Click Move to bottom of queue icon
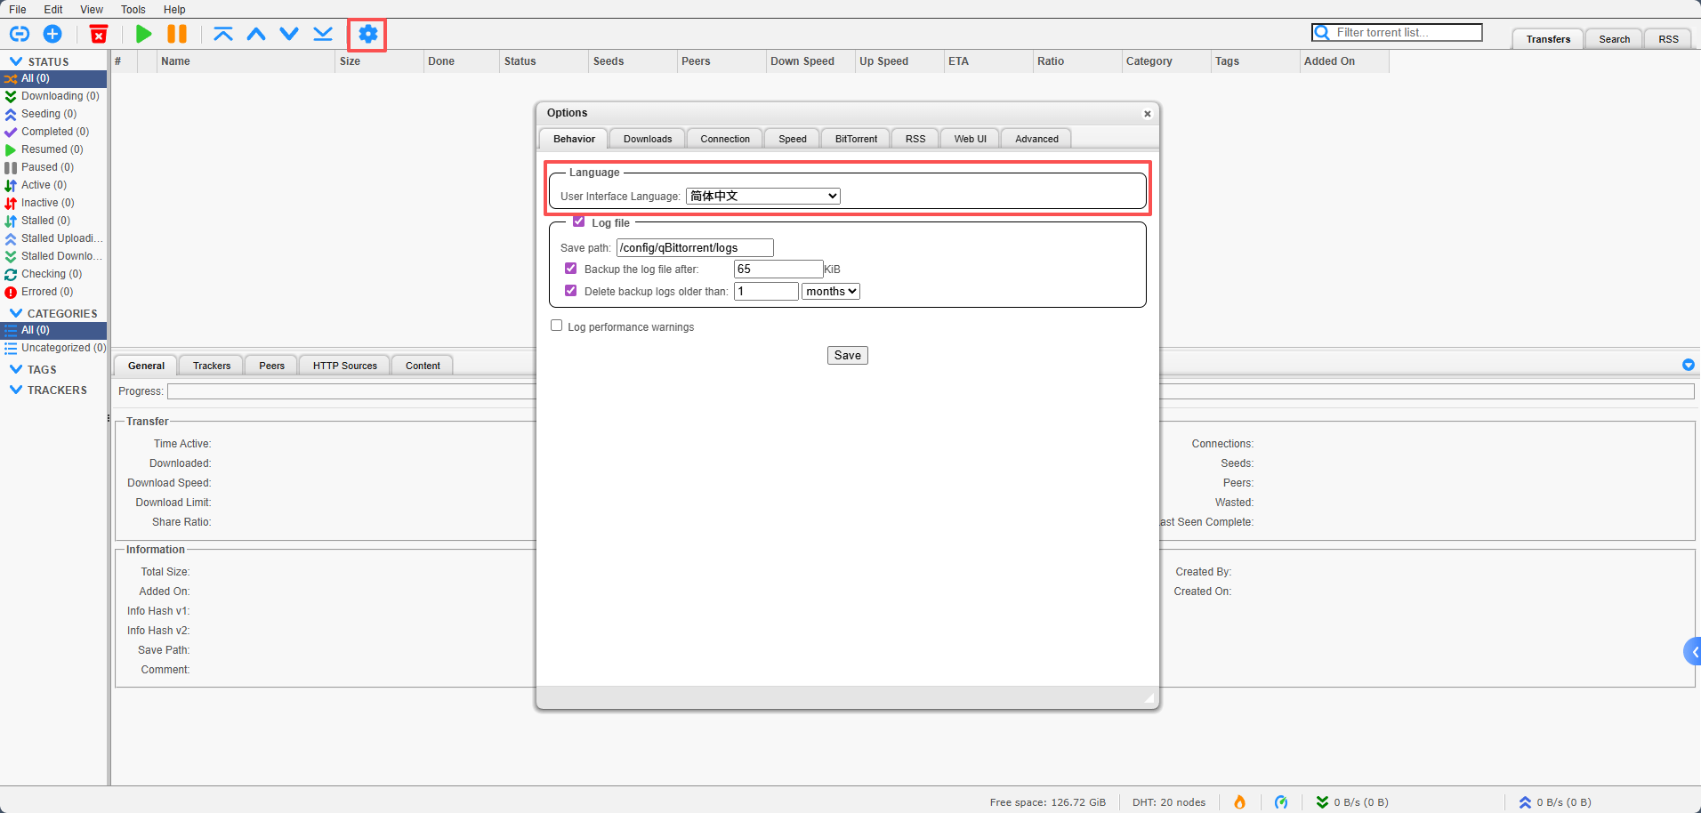 click(323, 34)
